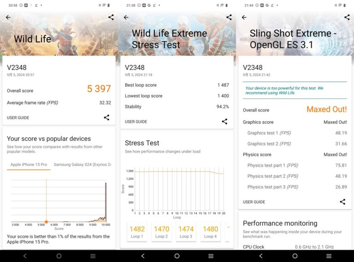This screenshot has height=262, width=354.
Task: Click orange score marker on comparison chart
Action: pyautogui.click(x=46, y=222)
